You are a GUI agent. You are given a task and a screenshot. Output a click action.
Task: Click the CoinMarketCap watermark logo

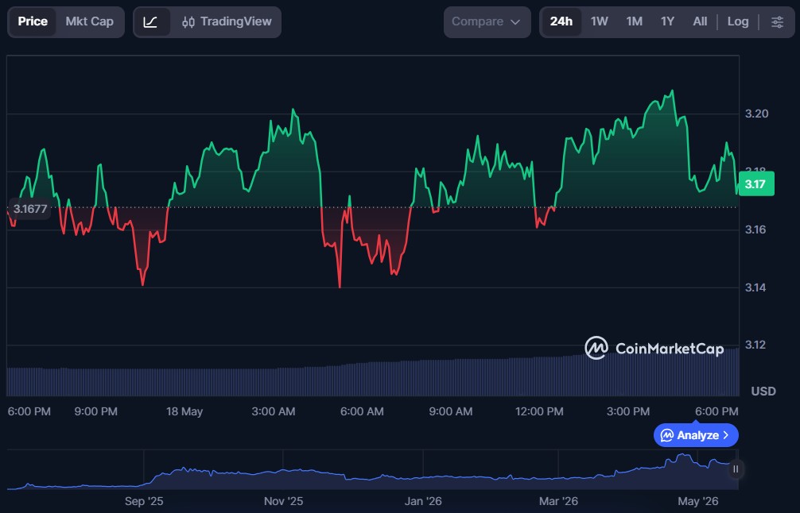click(x=654, y=348)
